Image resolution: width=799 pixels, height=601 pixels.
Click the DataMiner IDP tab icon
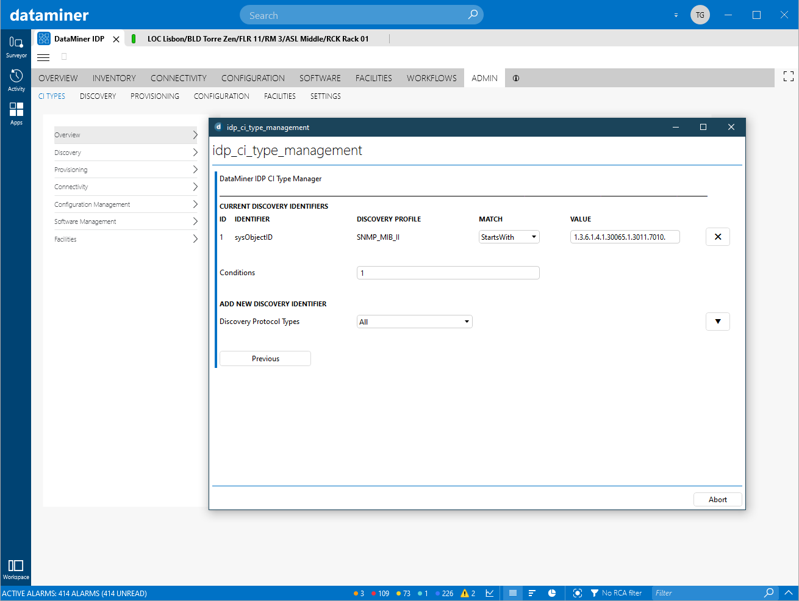[x=44, y=38]
